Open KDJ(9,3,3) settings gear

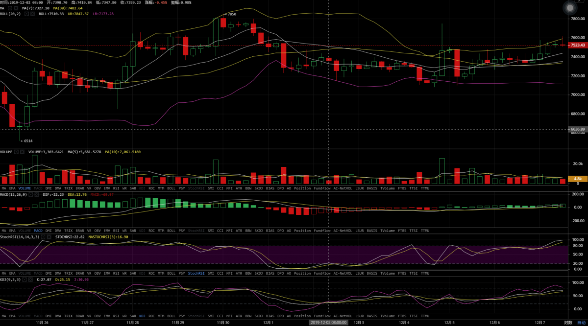point(24,279)
